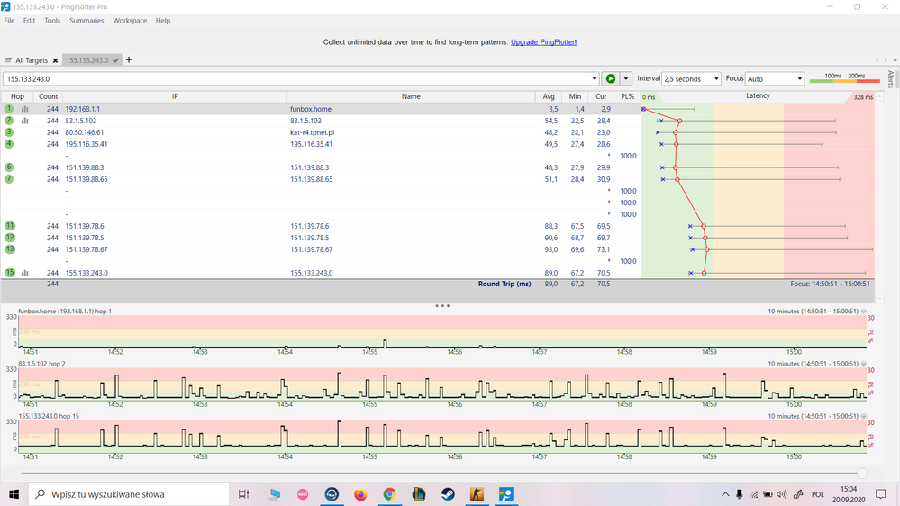Viewport: 900px width, 506px height.
Task: Click the green hop 3 number badge
Action: 9,132
